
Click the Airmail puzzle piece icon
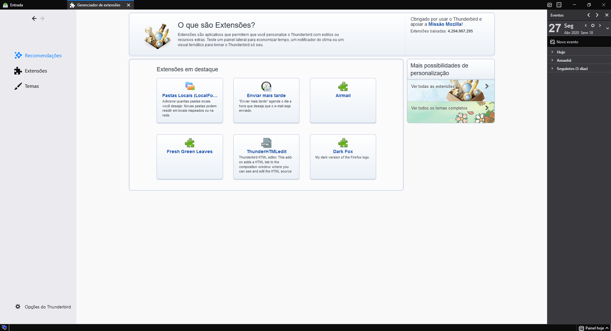tap(343, 86)
